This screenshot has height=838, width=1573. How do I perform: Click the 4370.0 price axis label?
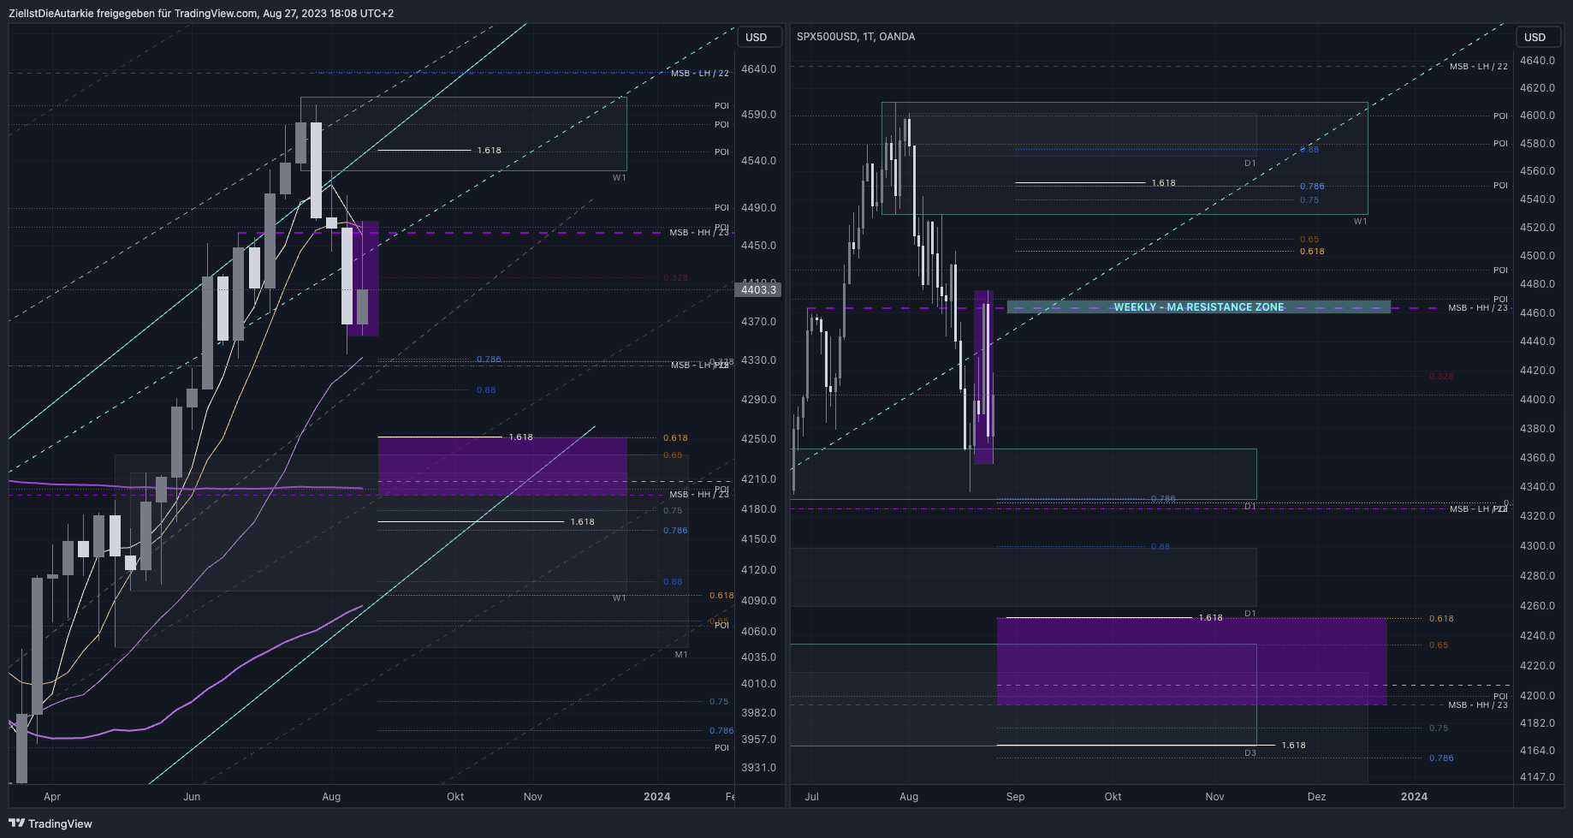(758, 322)
